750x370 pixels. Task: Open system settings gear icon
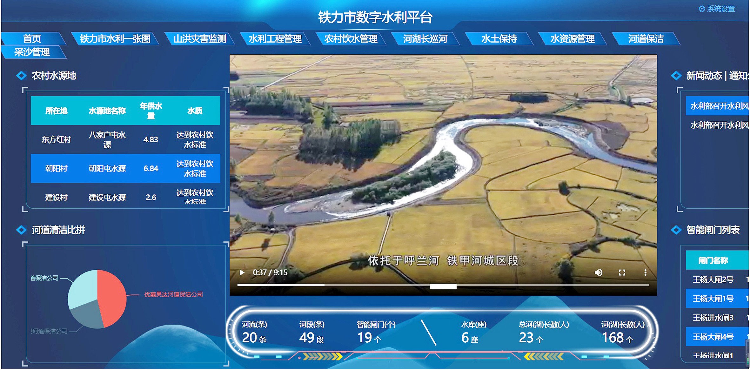(x=701, y=9)
